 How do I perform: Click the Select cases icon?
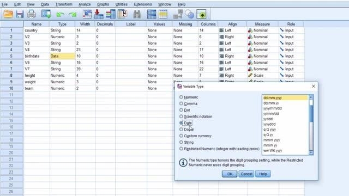point(189,14)
